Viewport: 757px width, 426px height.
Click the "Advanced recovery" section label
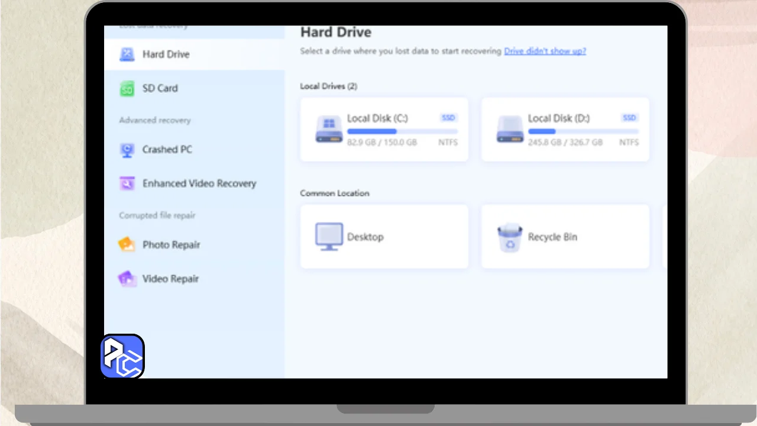click(x=155, y=120)
